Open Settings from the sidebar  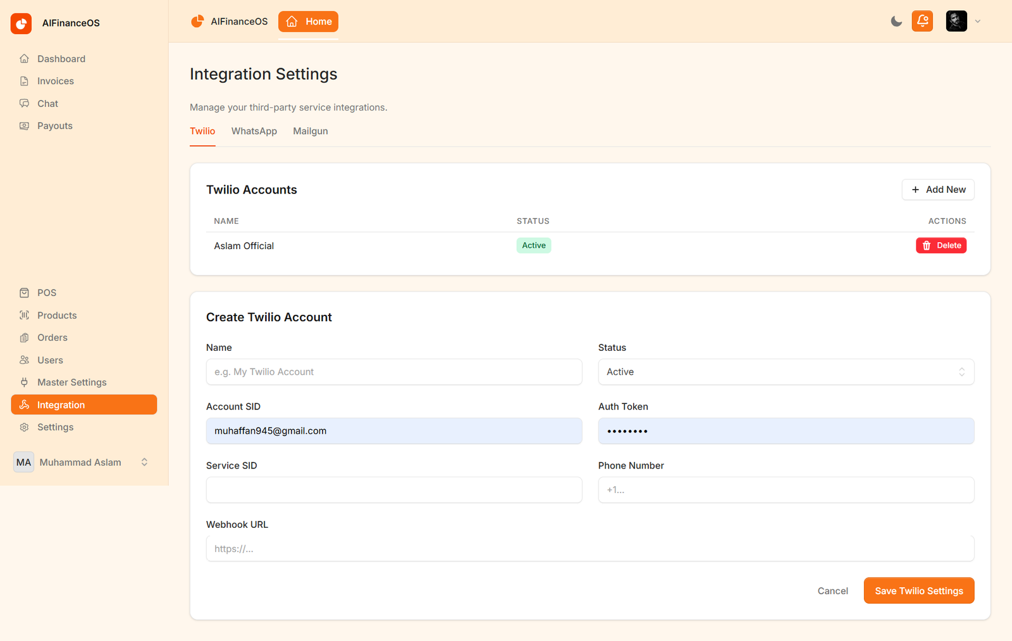click(x=83, y=427)
